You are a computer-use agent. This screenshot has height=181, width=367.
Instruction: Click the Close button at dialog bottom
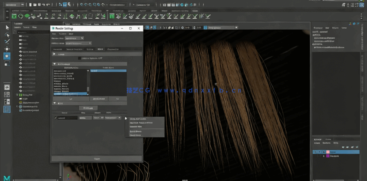[97, 159]
